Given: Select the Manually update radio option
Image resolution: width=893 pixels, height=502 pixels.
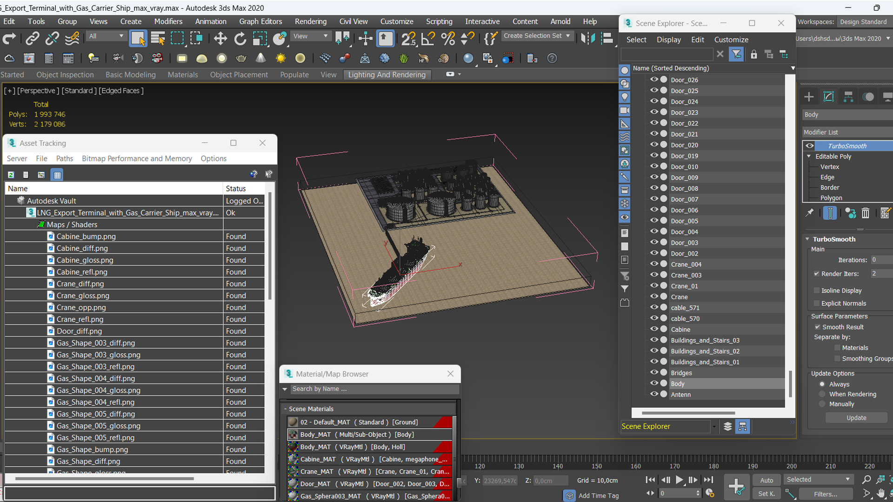Looking at the screenshot, I should [x=822, y=404].
